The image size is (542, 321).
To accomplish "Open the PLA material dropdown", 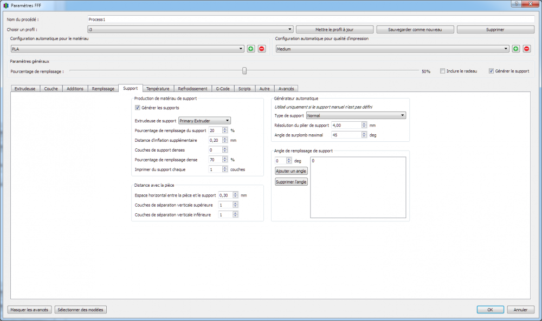I will (x=127, y=49).
